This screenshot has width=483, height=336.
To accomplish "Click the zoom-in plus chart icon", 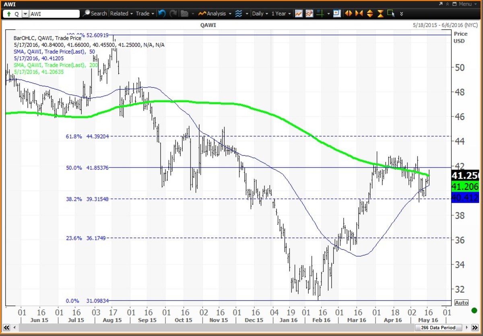I will point(337,14).
